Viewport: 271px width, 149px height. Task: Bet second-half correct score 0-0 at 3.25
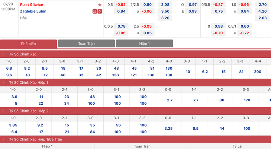point(168,129)
